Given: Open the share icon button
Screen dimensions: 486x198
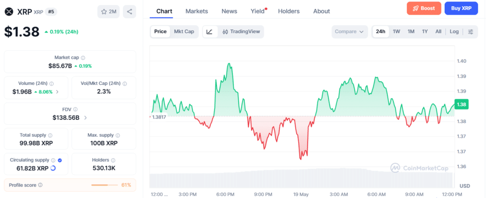Looking at the screenshot, I should pyautogui.click(x=130, y=12).
